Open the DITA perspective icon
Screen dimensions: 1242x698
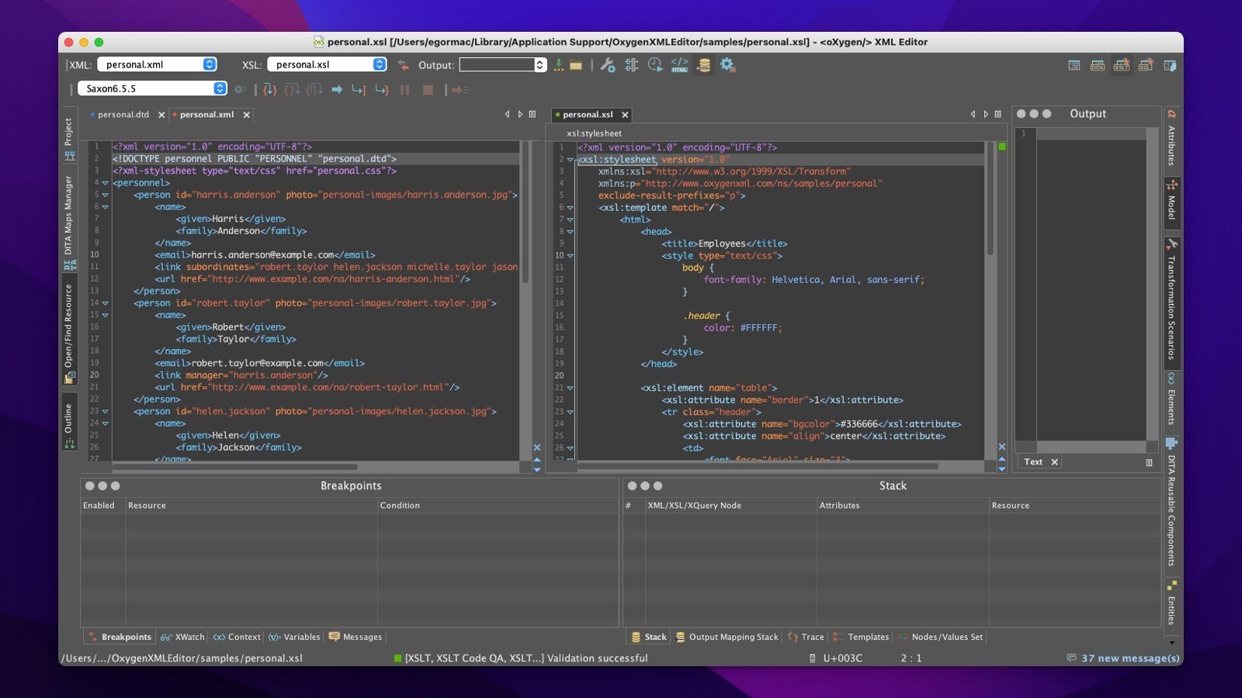coord(1098,66)
